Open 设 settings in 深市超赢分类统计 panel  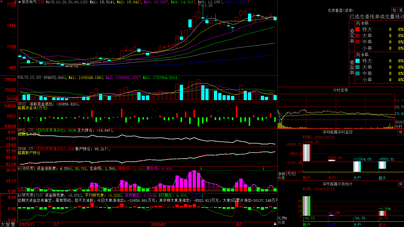click(x=401, y=184)
